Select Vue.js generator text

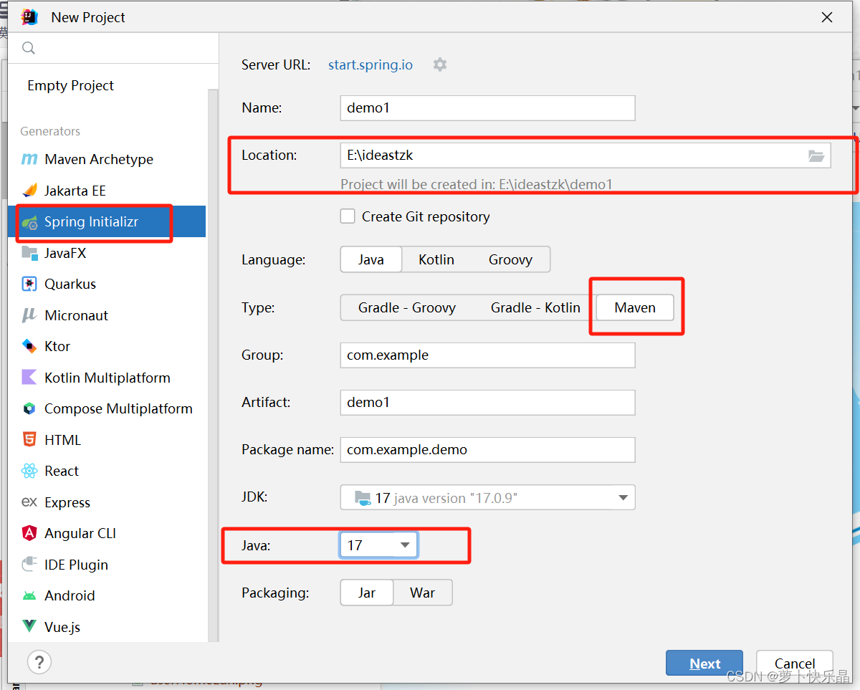[x=62, y=627]
